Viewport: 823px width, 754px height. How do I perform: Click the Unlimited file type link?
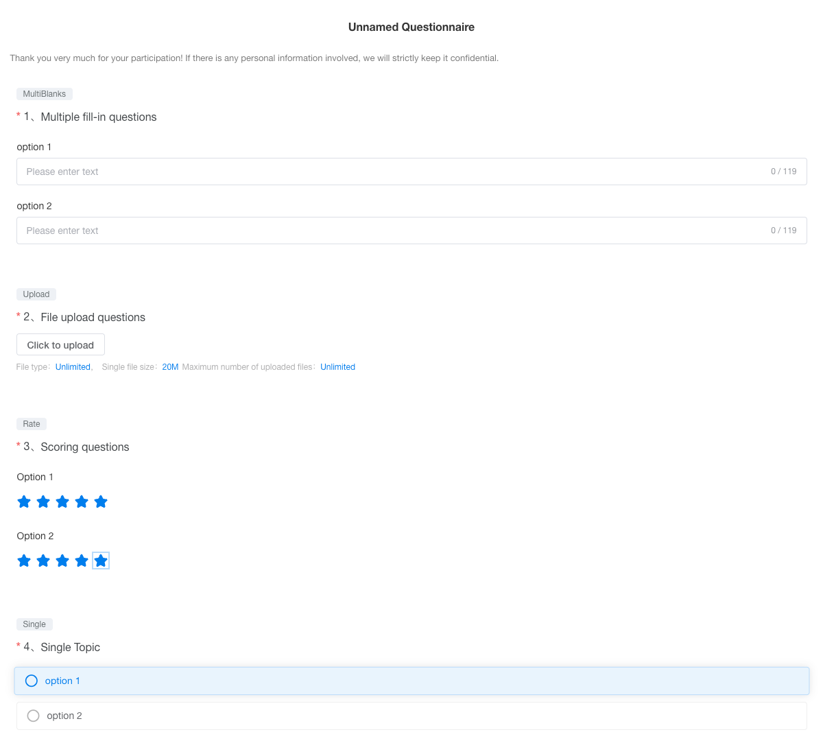73,367
